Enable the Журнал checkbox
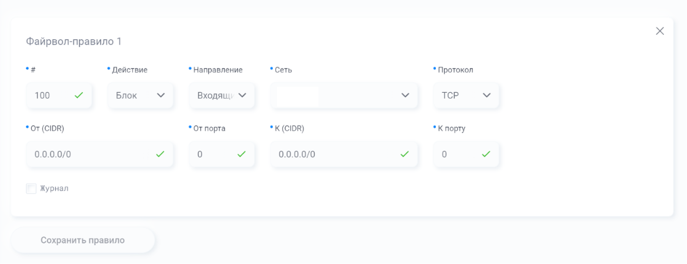The image size is (687, 264). click(x=31, y=188)
